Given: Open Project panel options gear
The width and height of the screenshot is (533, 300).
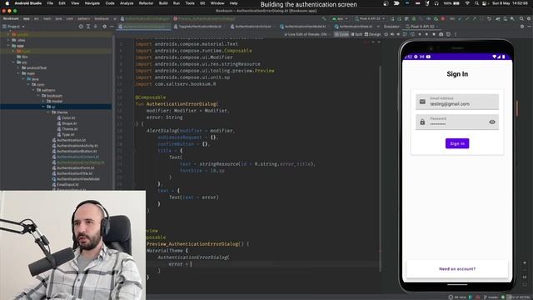Looking at the screenshot, I should coord(104,27).
